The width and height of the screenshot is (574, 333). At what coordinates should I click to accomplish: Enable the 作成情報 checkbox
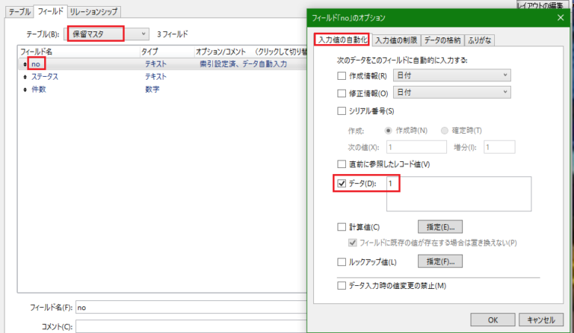(x=342, y=75)
